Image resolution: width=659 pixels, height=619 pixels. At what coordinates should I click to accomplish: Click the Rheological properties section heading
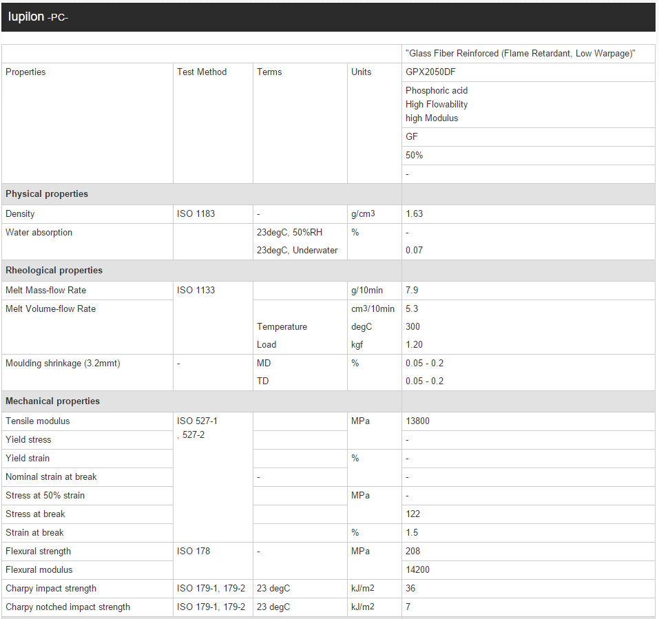click(54, 270)
